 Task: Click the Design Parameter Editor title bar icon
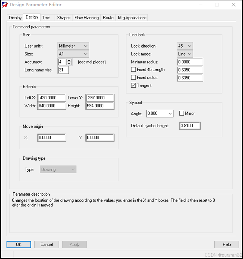coord(5,5)
